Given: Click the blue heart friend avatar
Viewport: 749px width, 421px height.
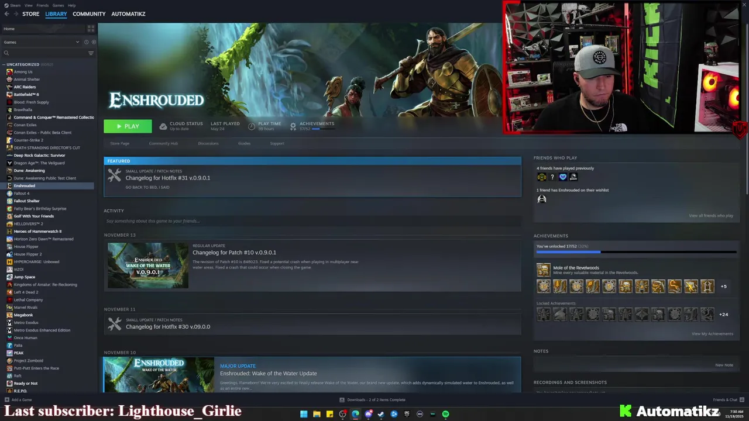Looking at the screenshot, I should (563, 177).
